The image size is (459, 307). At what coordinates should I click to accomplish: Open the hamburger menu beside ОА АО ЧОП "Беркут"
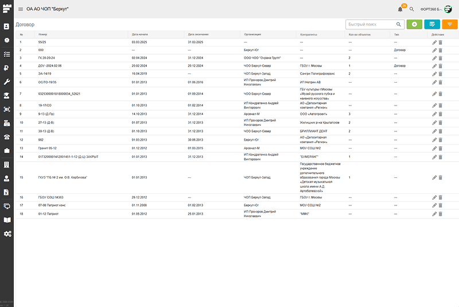[x=21, y=9]
